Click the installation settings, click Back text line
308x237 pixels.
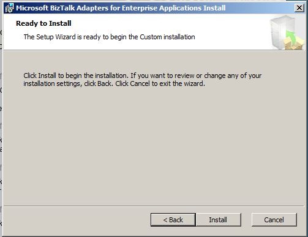click(114, 84)
